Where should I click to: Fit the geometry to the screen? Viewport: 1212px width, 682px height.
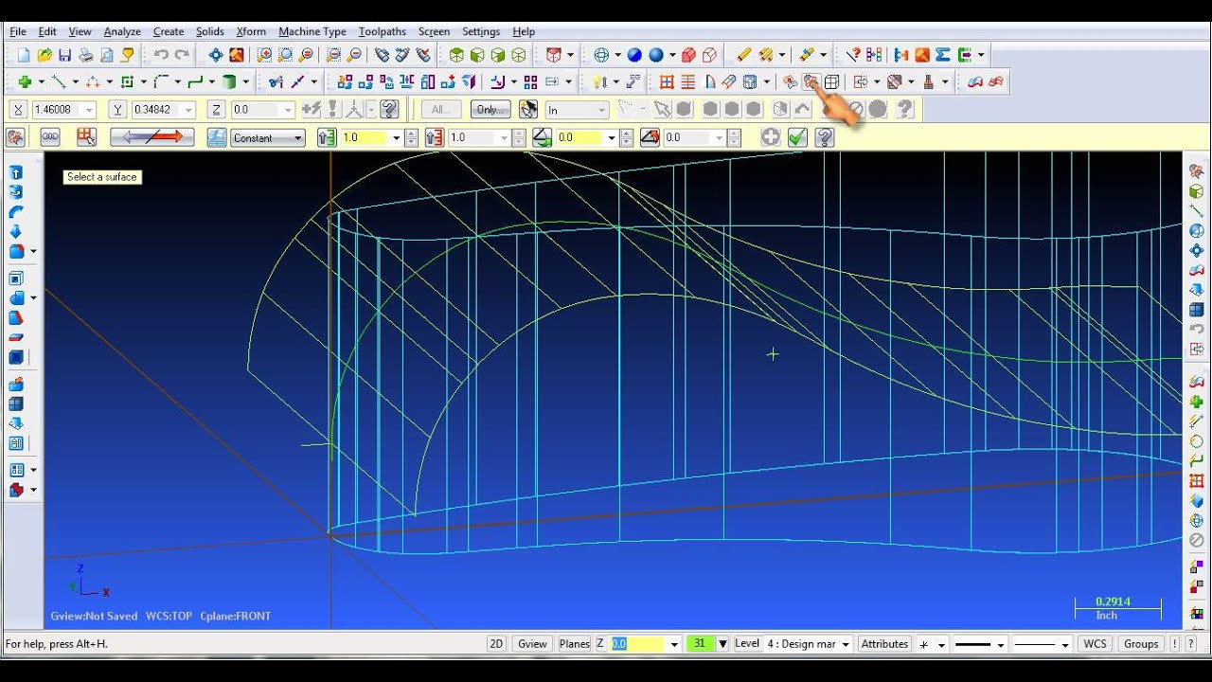(x=216, y=55)
